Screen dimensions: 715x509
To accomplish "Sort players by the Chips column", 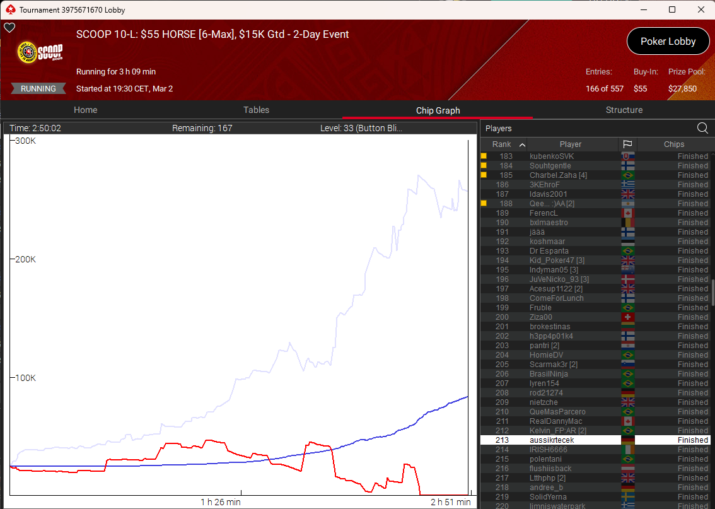I will (x=674, y=144).
